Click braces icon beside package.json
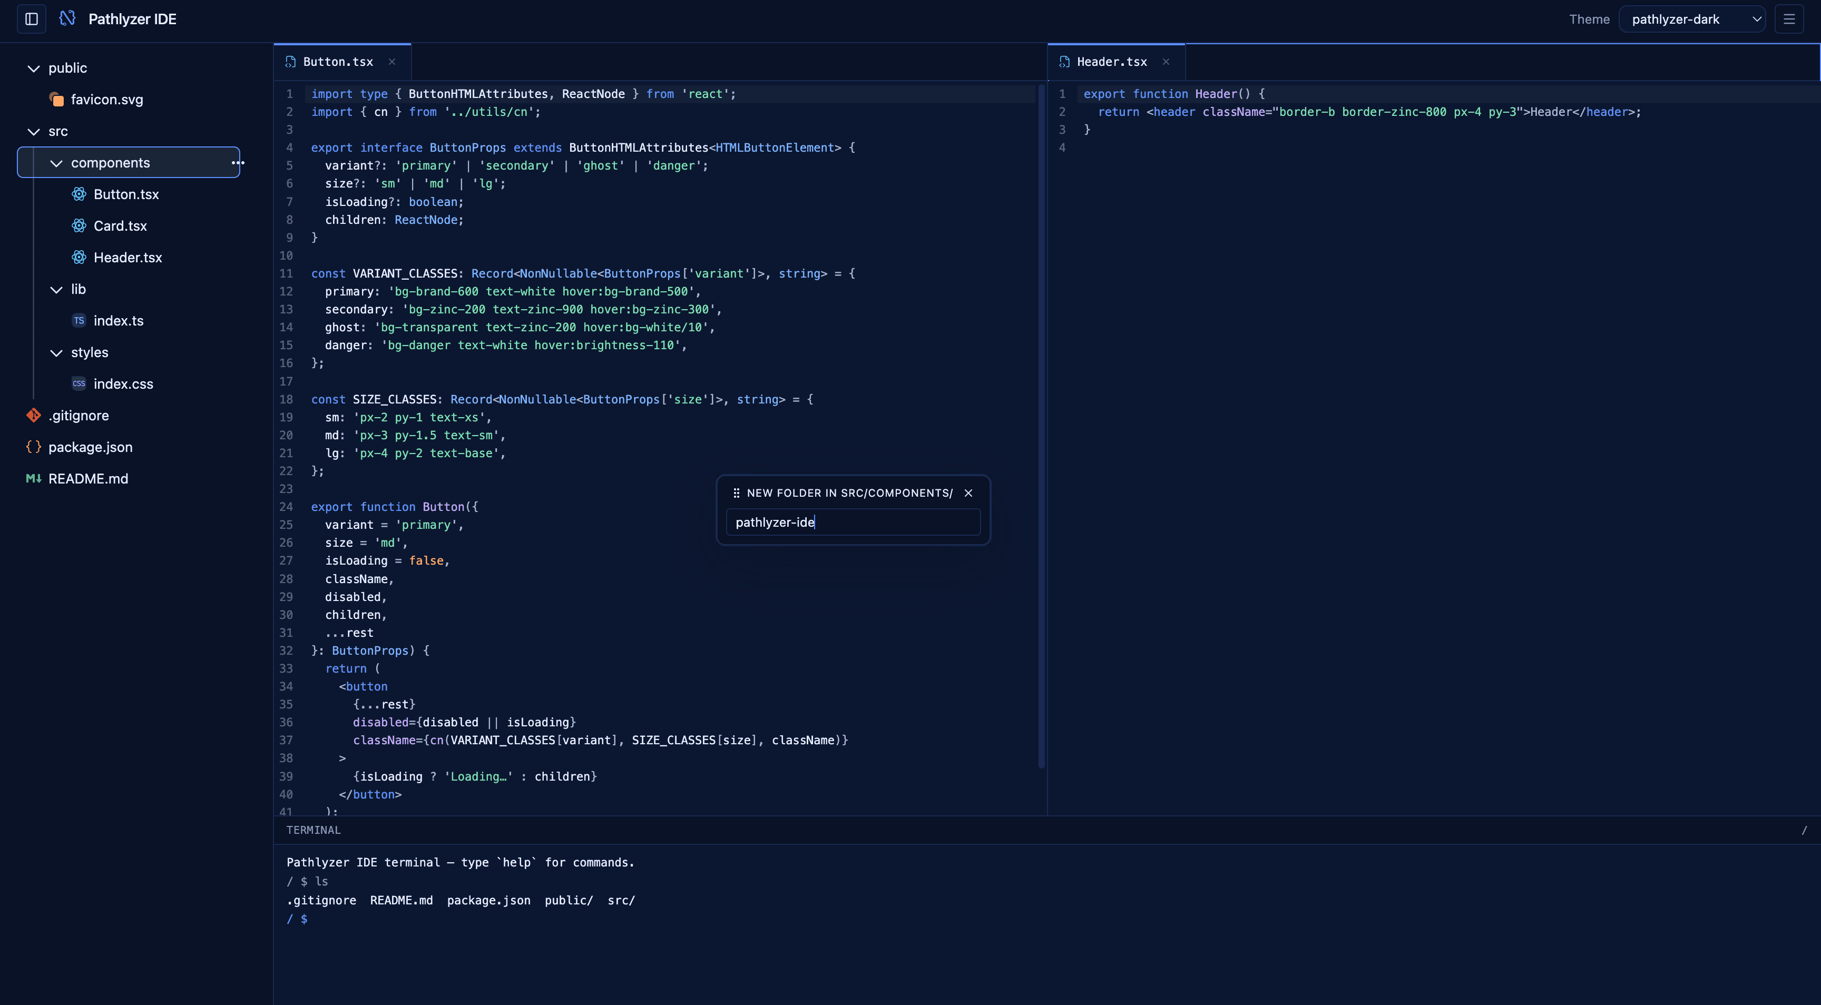The image size is (1821, 1005). tap(33, 447)
